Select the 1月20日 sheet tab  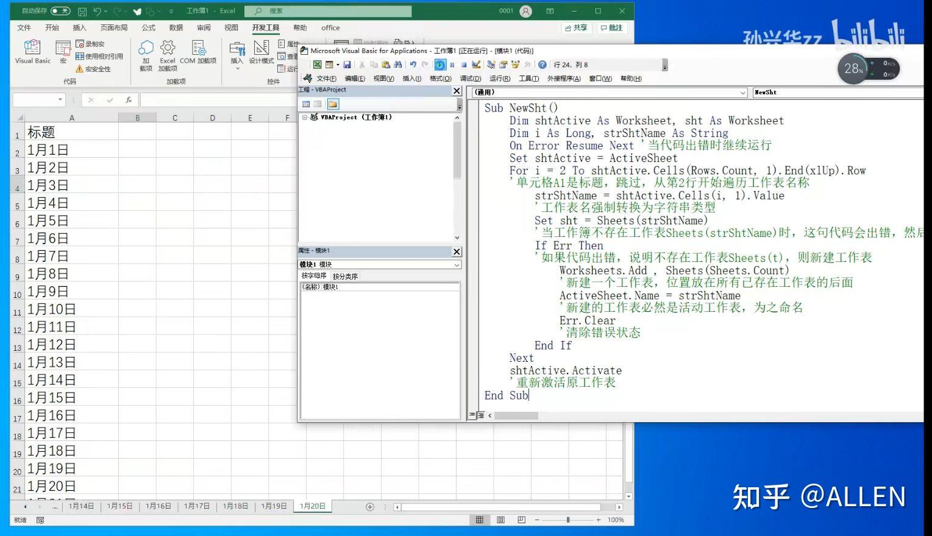[312, 506]
